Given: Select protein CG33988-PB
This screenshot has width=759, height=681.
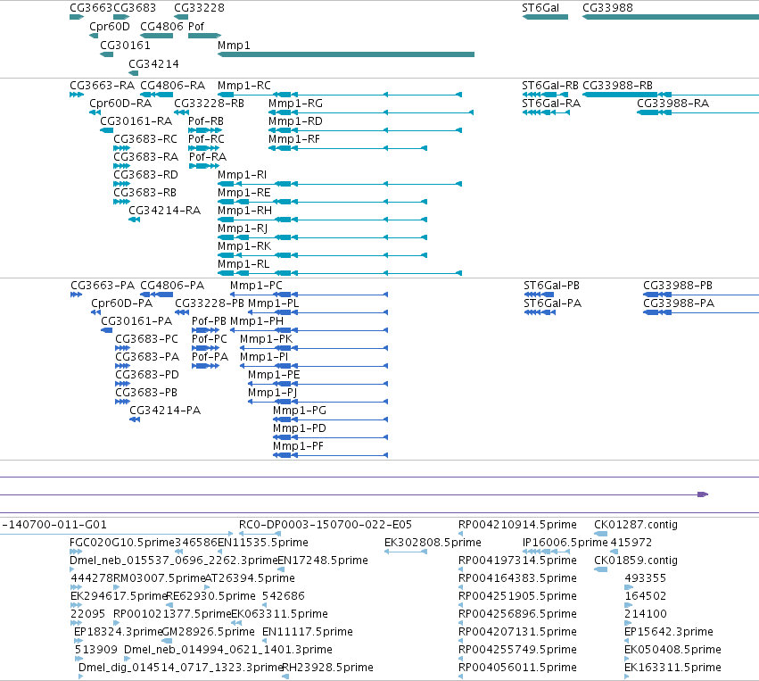Looking at the screenshot, I should pos(701,295).
